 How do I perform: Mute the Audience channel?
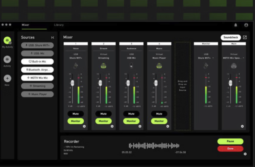pos(131,114)
